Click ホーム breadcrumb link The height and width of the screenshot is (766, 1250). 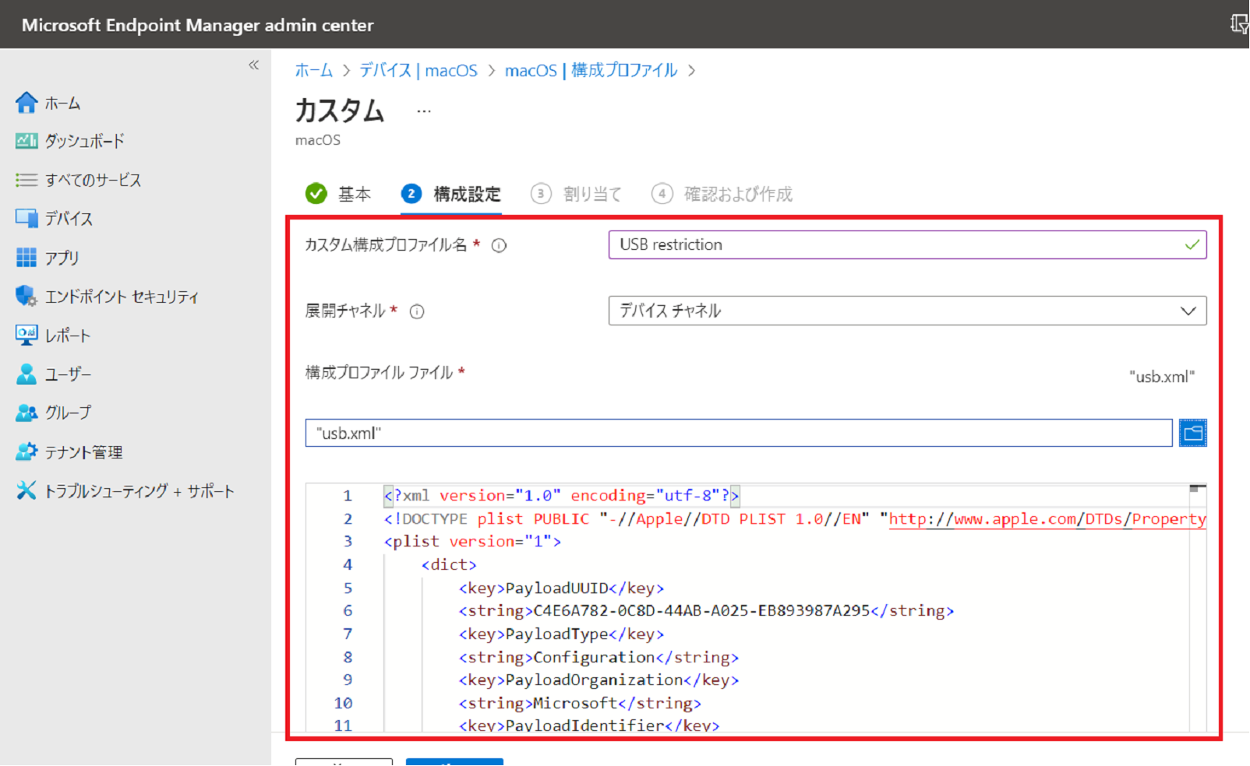pos(314,70)
